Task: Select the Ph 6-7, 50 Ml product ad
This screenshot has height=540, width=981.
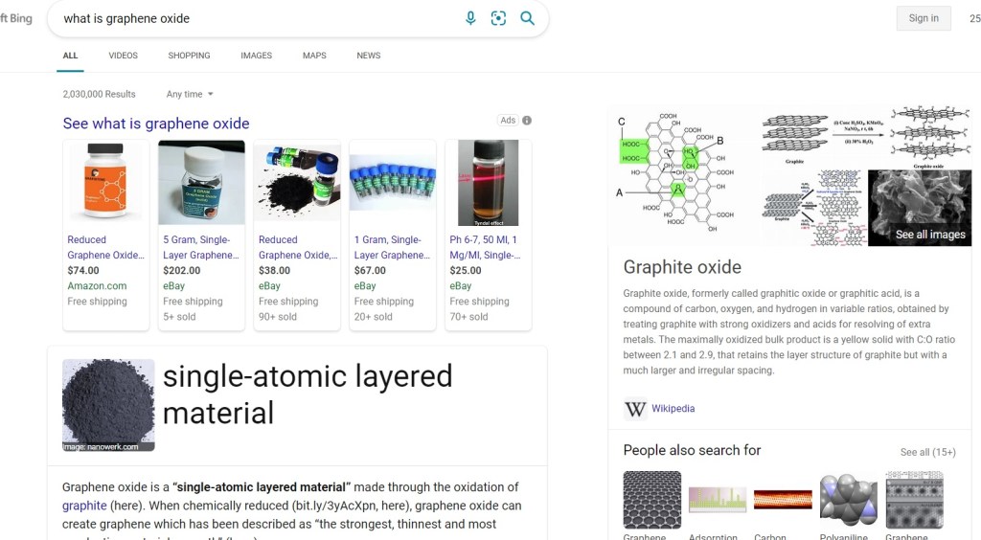Action: pos(488,247)
